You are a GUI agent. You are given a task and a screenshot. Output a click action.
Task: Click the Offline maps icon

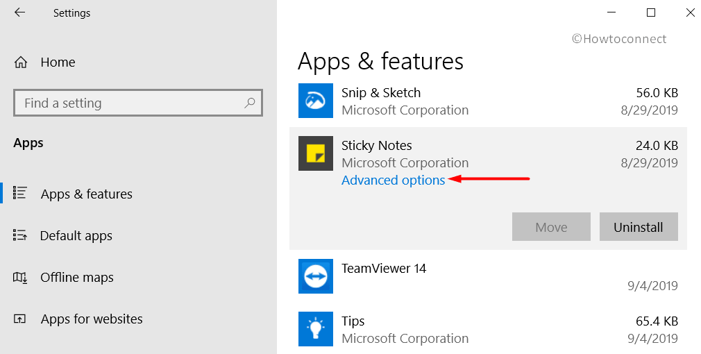tap(19, 278)
